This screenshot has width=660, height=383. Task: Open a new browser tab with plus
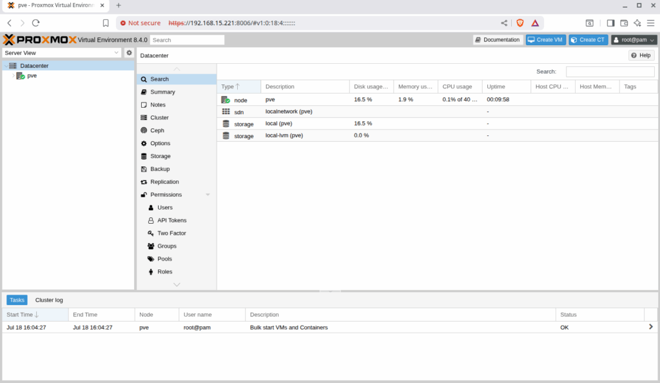coord(119,5)
